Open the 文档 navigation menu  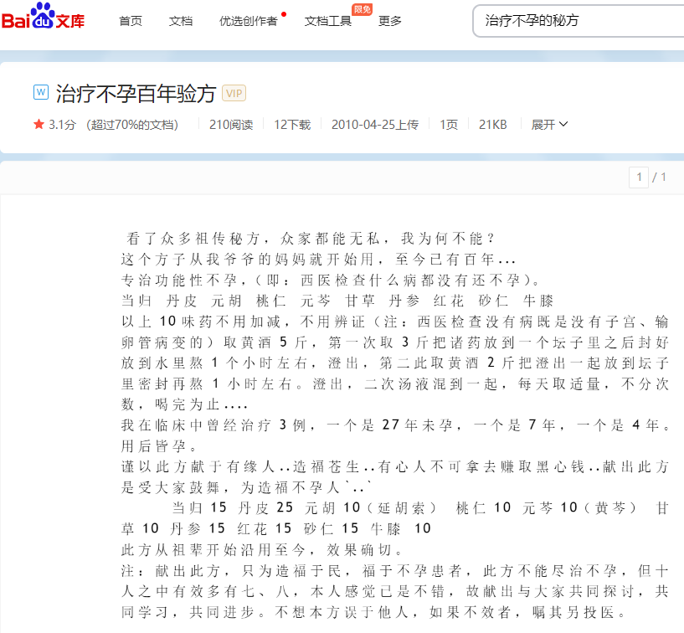click(x=180, y=21)
